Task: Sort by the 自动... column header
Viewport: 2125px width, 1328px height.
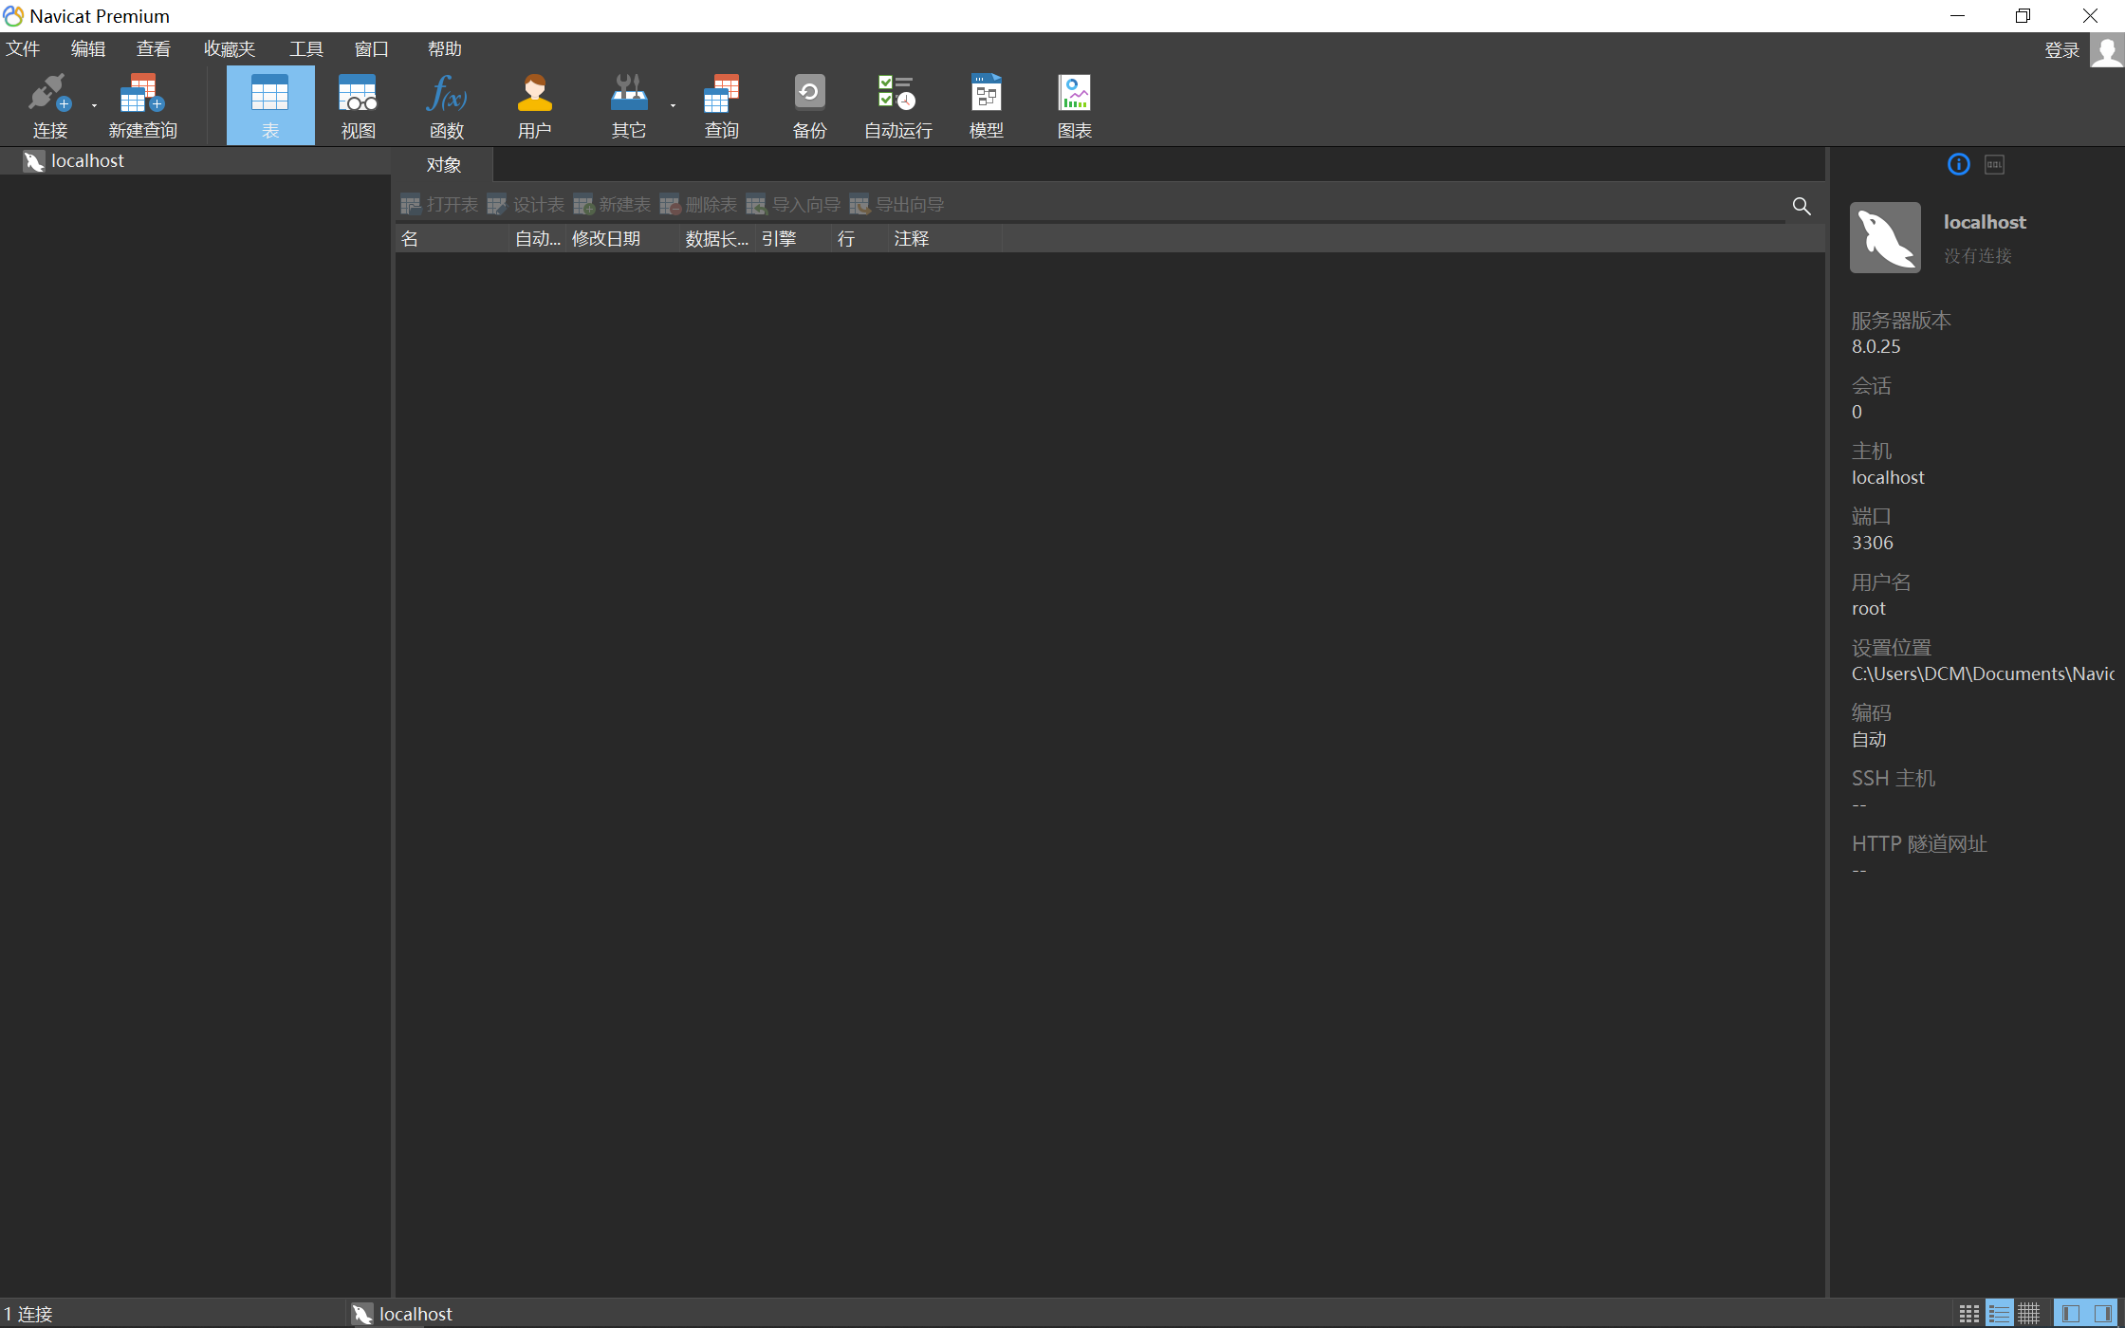Action: click(538, 239)
